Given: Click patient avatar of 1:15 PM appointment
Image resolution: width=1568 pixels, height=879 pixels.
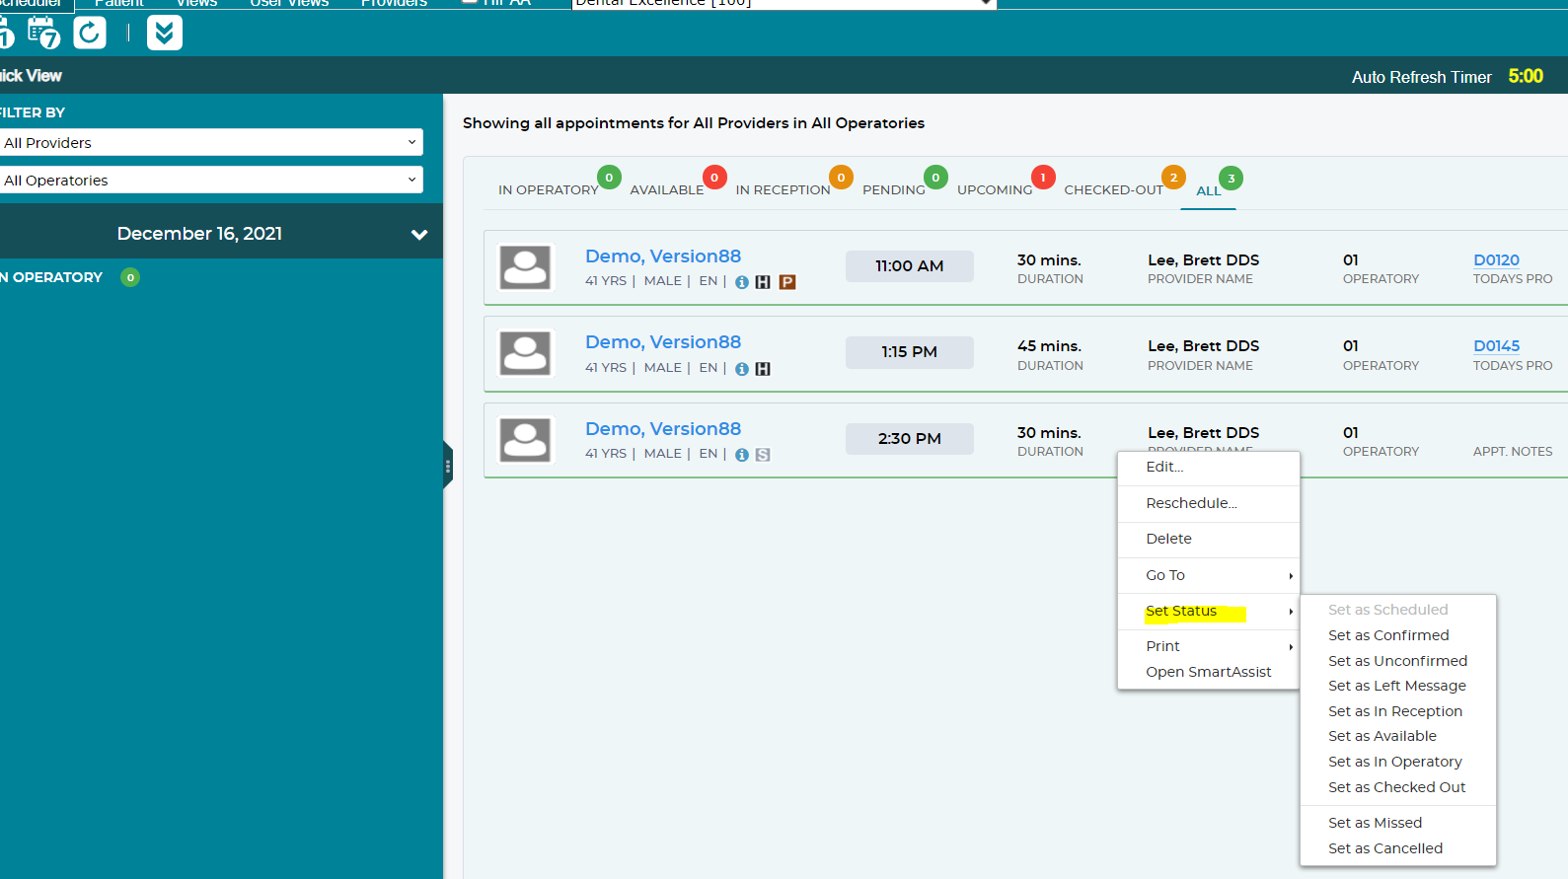Looking at the screenshot, I should (x=525, y=353).
